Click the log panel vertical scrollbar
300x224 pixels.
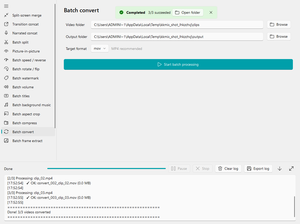(x=294, y=206)
